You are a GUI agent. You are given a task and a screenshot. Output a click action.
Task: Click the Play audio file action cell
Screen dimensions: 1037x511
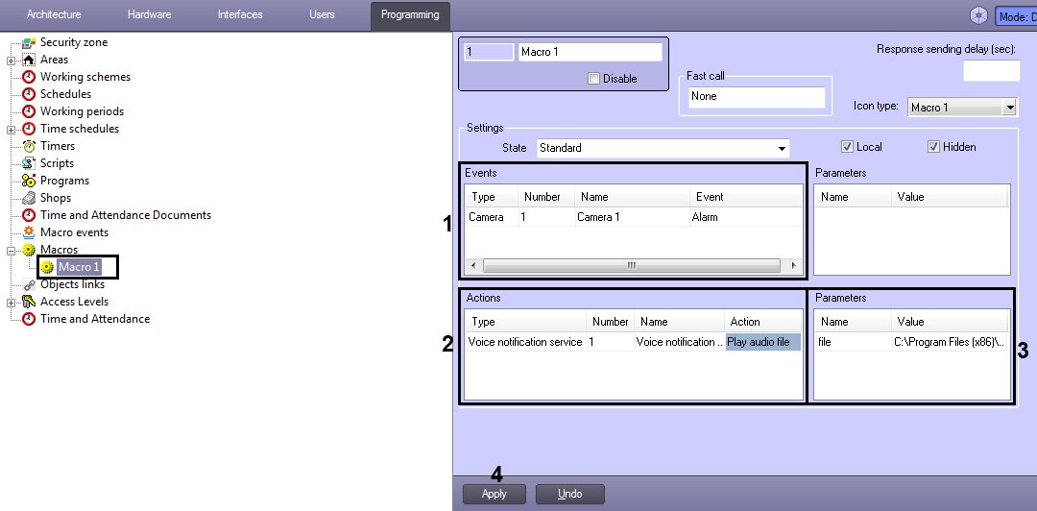tap(762, 342)
